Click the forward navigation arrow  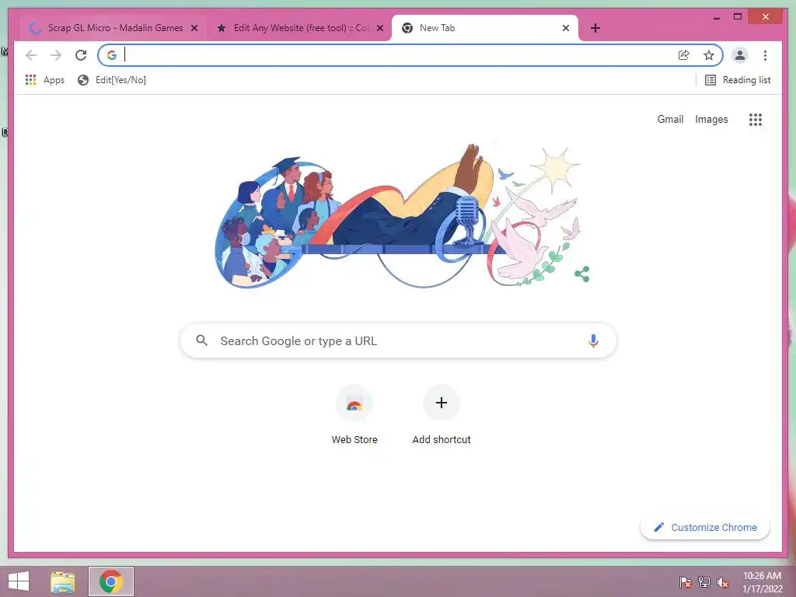[x=56, y=55]
